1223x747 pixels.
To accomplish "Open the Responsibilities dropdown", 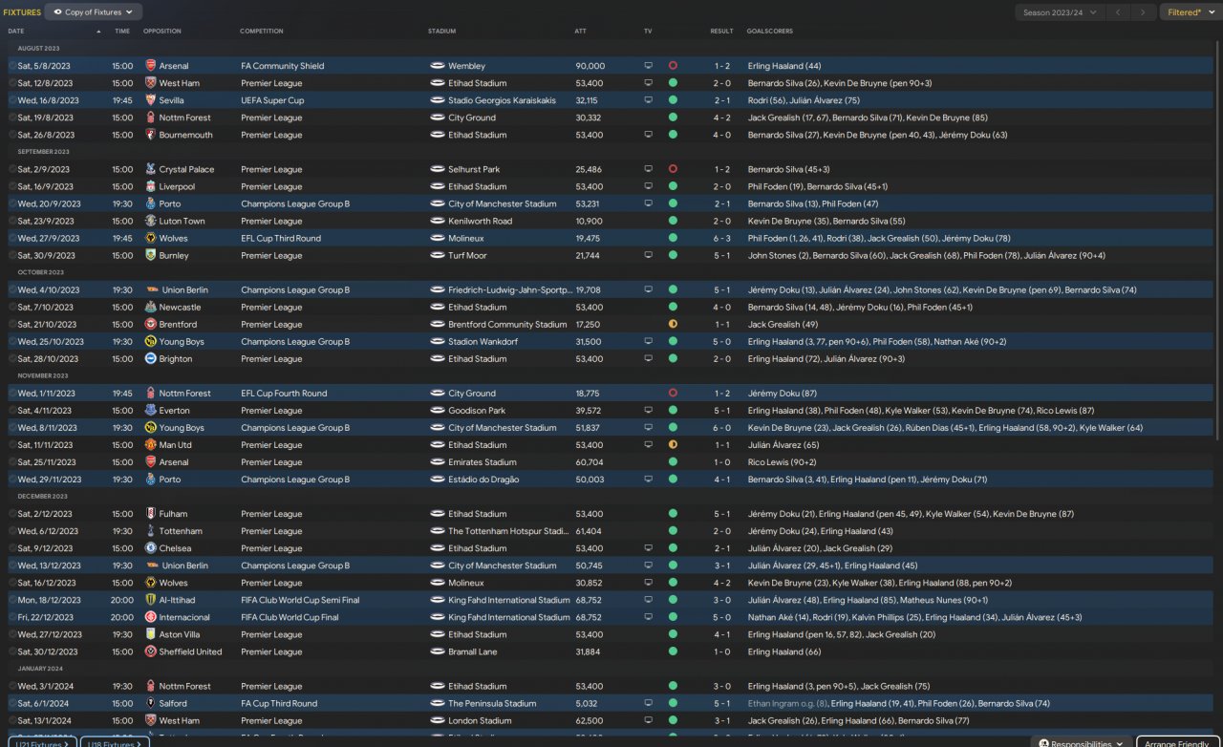I will coord(1081,743).
